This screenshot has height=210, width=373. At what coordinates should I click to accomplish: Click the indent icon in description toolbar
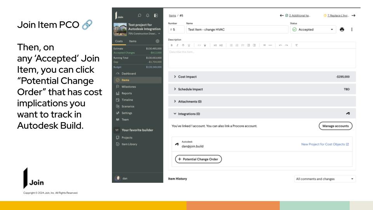[254, 45]
